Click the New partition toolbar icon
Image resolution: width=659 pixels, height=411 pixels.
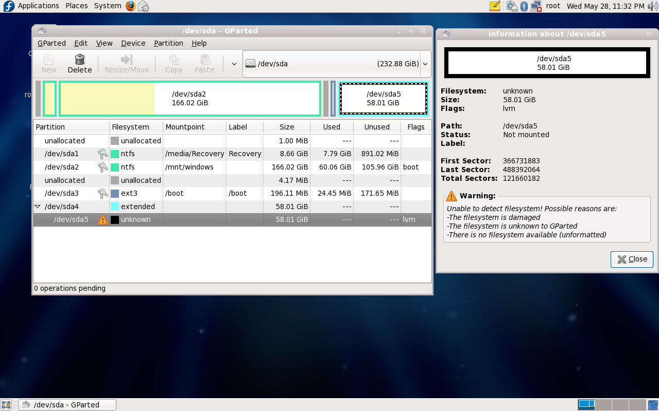click(x=49, y=59)
